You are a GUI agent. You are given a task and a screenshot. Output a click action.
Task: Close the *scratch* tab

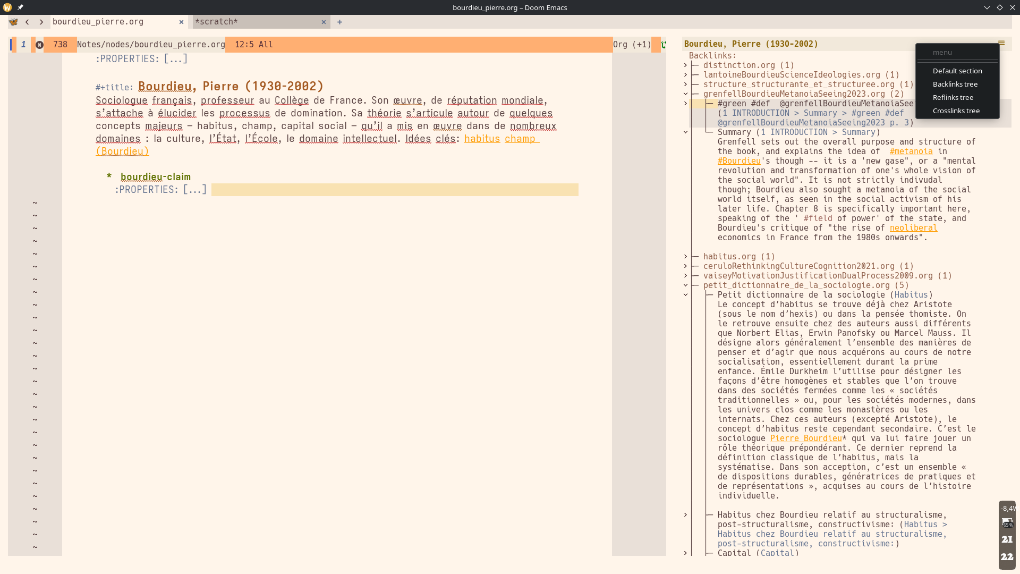(324, 22)
